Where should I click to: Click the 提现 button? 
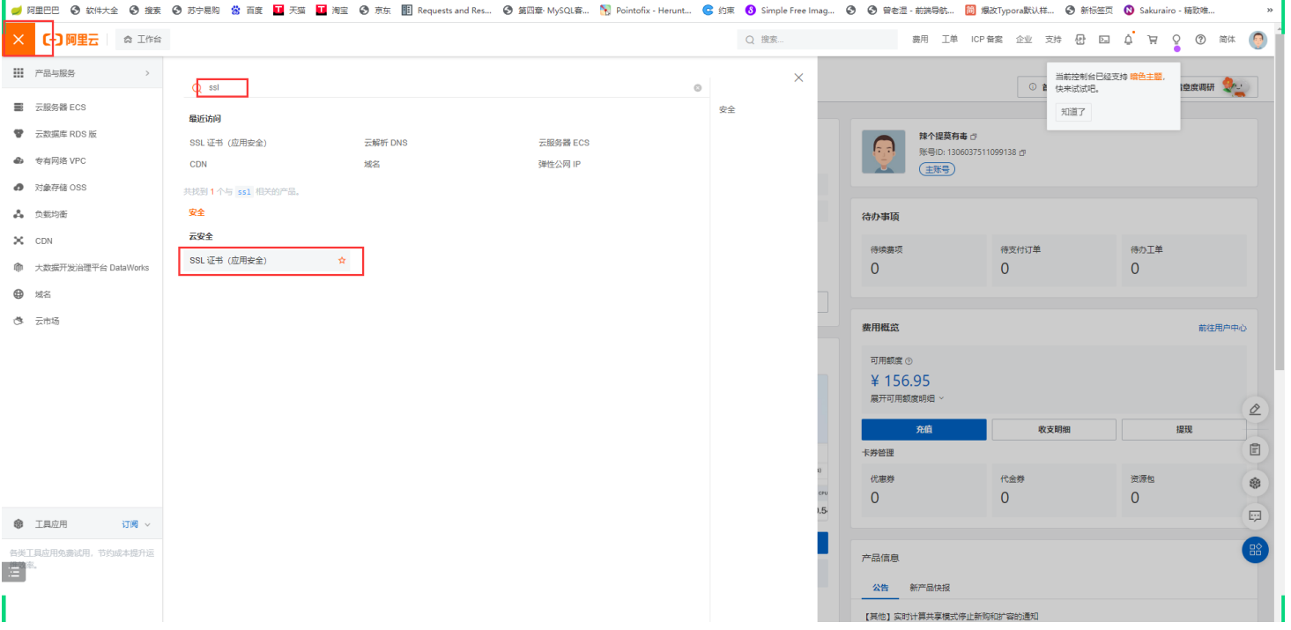click(x=1183, y=429)
